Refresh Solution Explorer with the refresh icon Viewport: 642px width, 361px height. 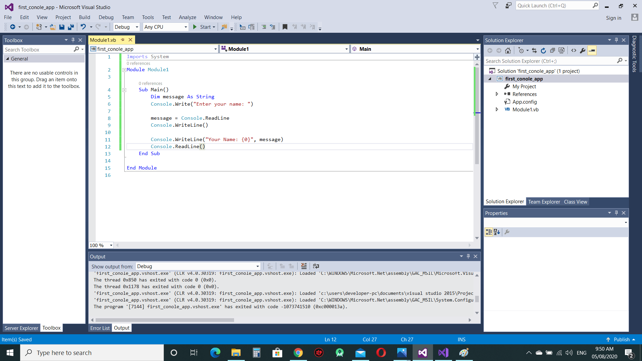(x=543, y=51)
